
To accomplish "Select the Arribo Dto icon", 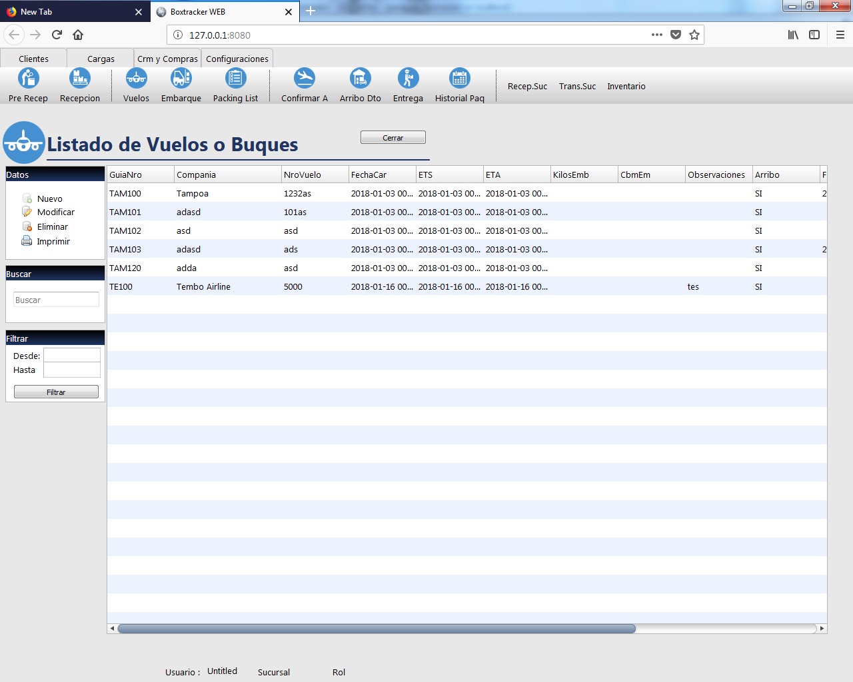I will (x=360, y=79).
